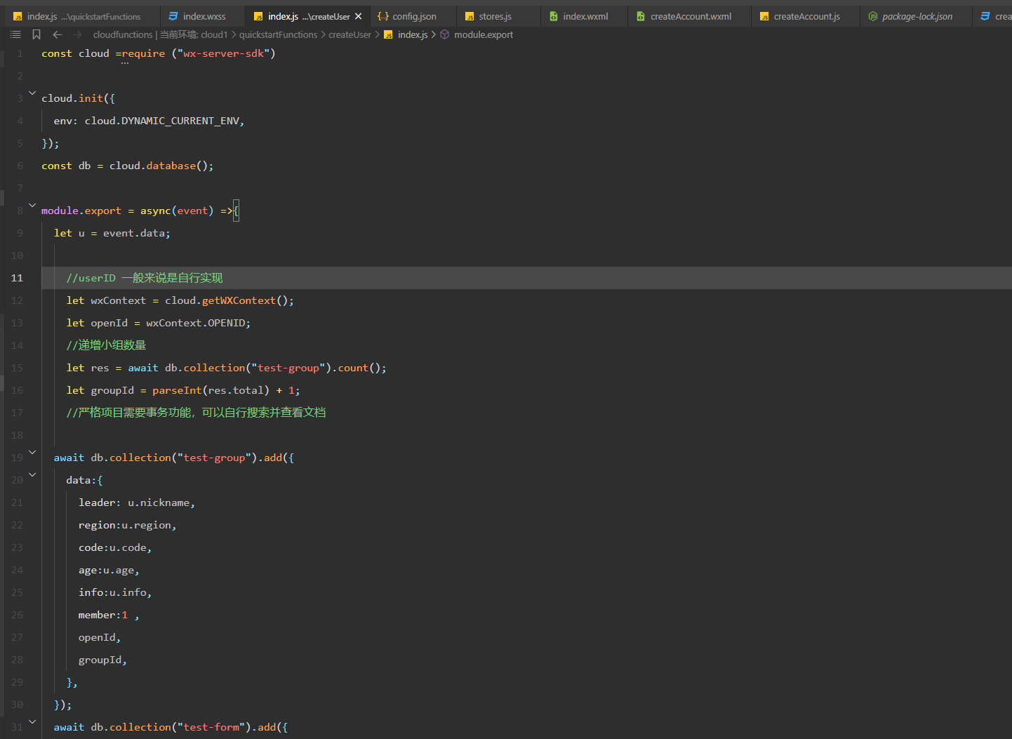Switch to the index.wxml tab
The image size is (1012, 739).
click(x=582, y=16)
